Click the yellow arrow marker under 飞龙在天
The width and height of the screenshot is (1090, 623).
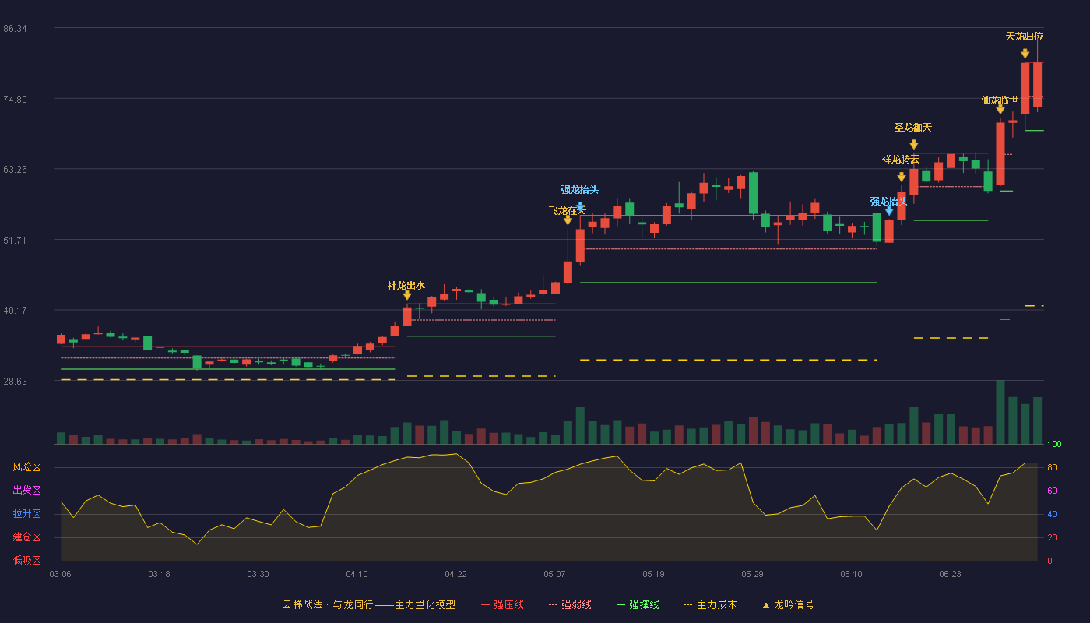pyautogui.click(x=568, y=220)
